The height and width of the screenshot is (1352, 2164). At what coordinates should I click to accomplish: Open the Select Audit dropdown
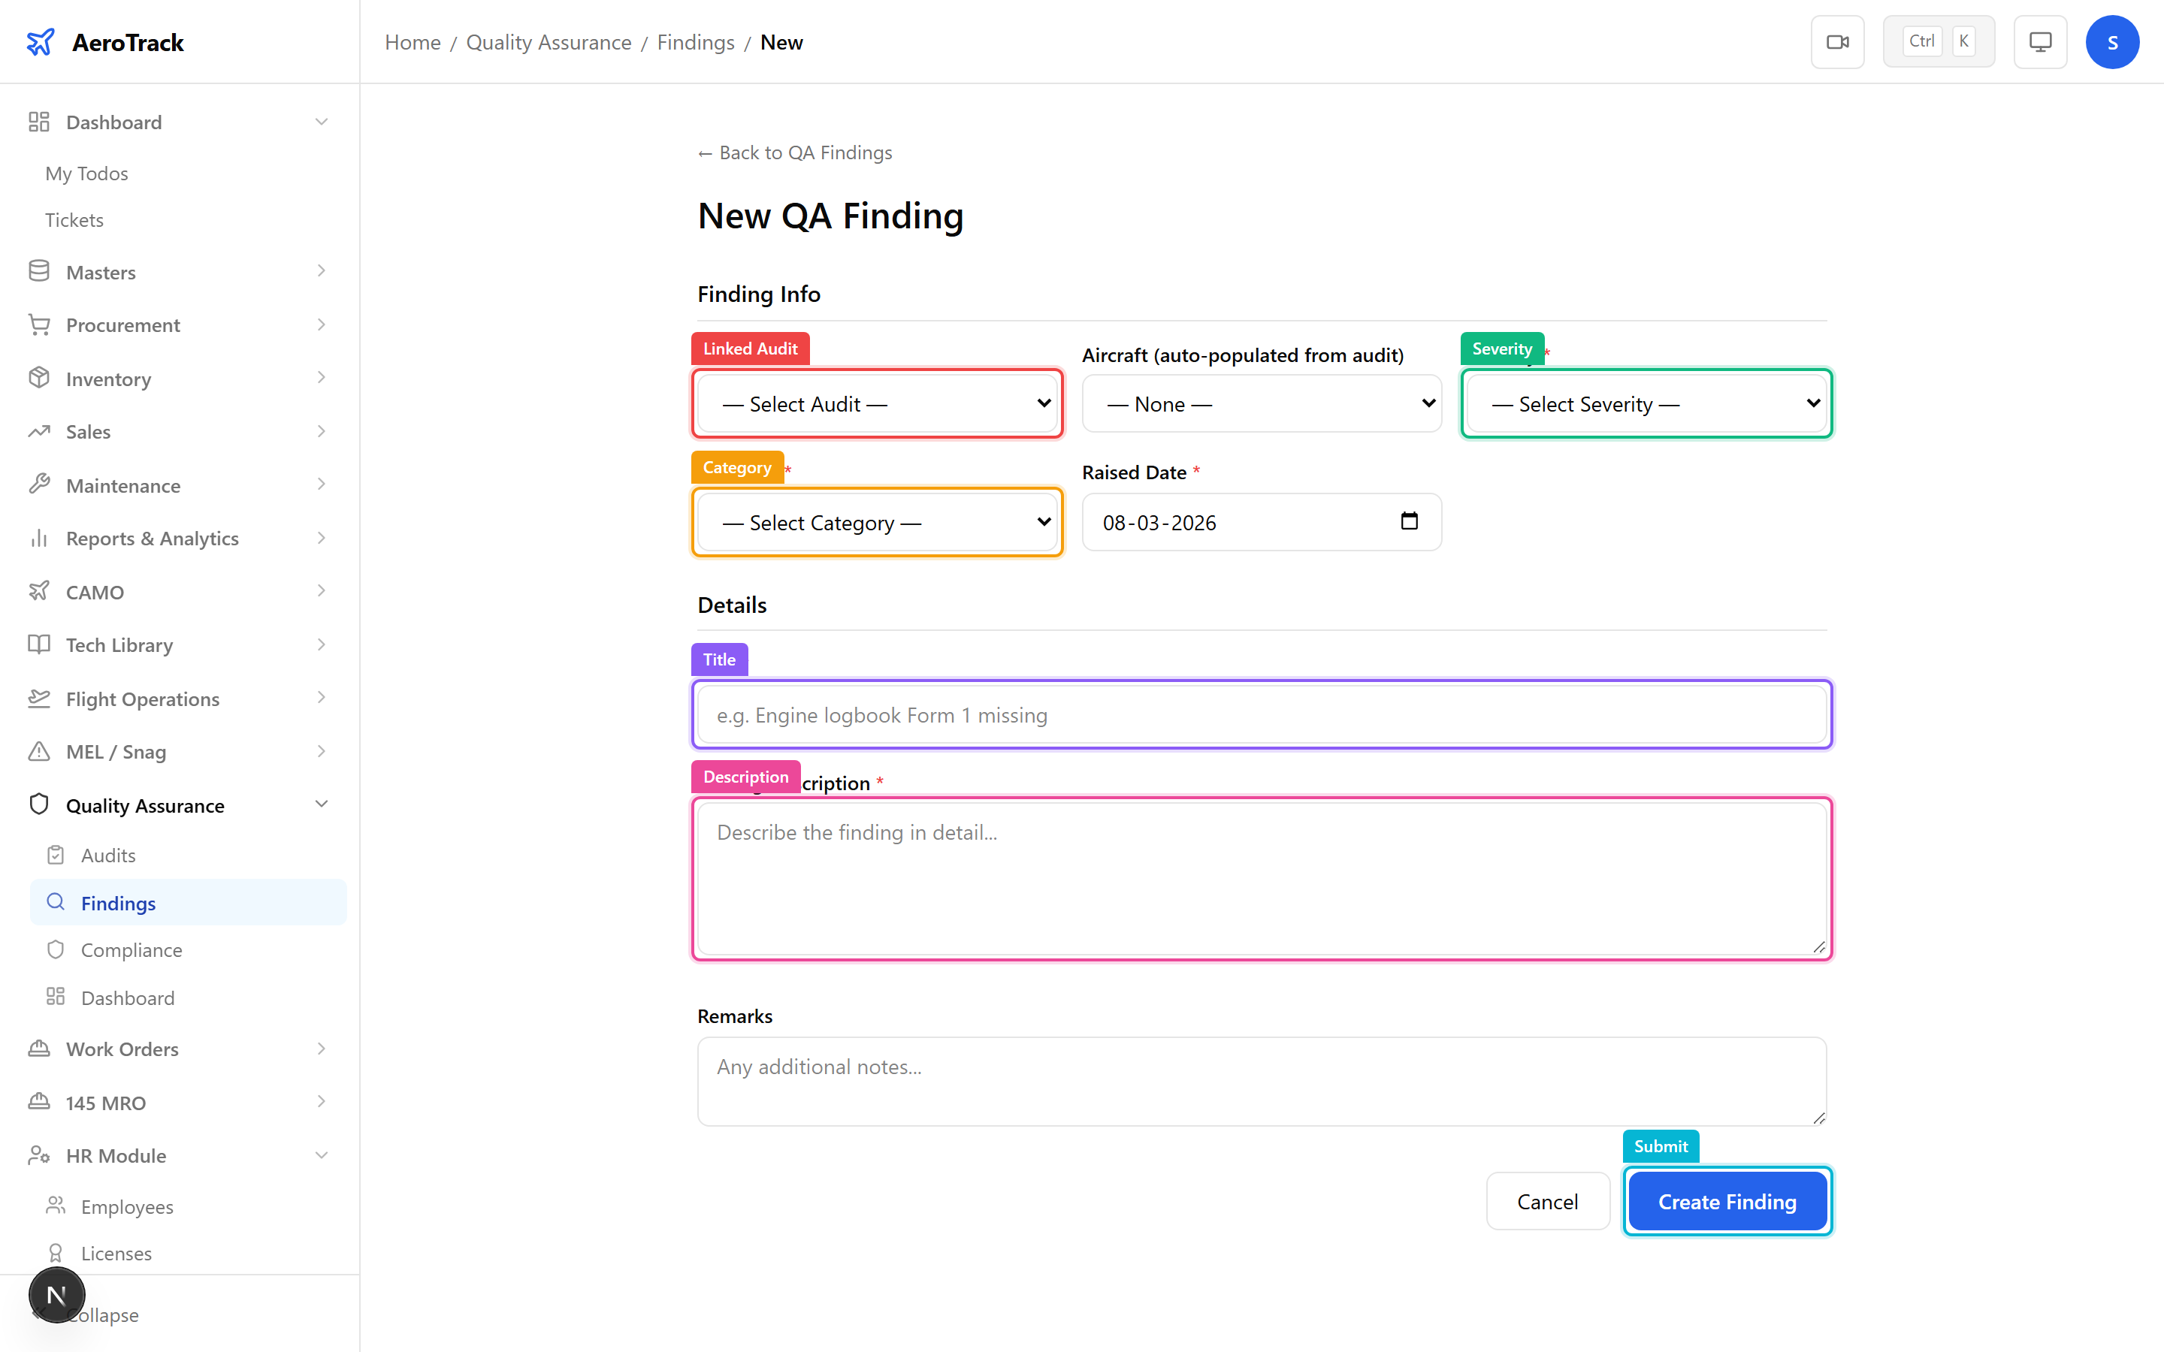point(877,403)
